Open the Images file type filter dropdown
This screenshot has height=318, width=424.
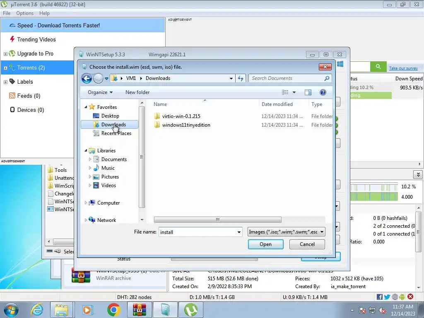[287, 232]
